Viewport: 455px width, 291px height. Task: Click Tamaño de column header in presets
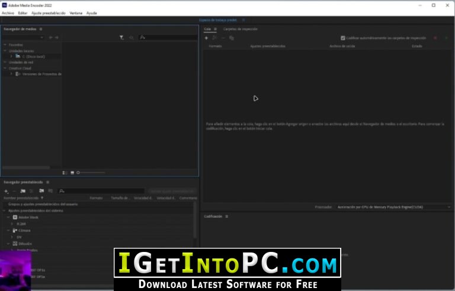click(120, 198)
